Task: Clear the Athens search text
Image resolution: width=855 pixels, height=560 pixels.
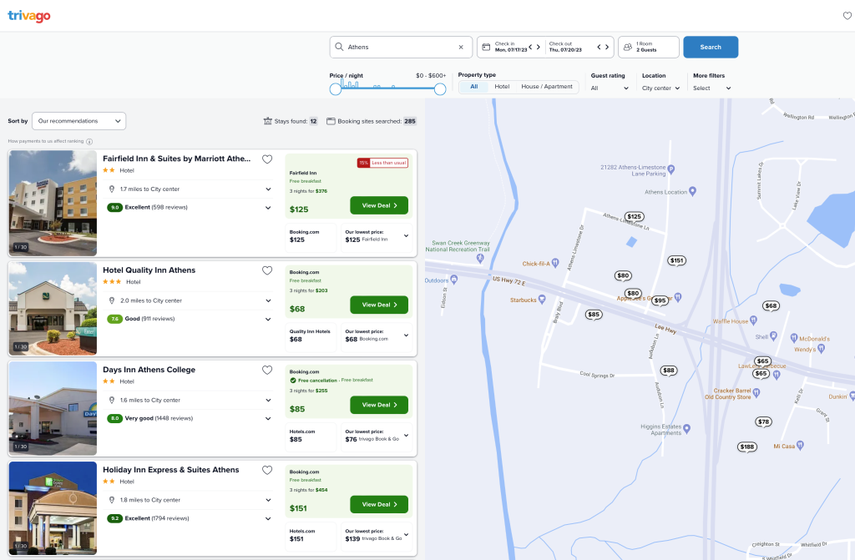Action: click(461, 48)
